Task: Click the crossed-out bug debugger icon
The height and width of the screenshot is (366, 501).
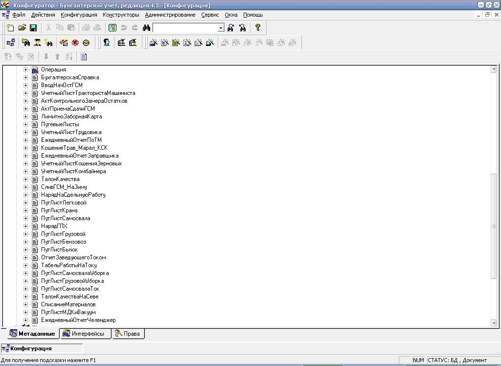Action: coord(75,43)
